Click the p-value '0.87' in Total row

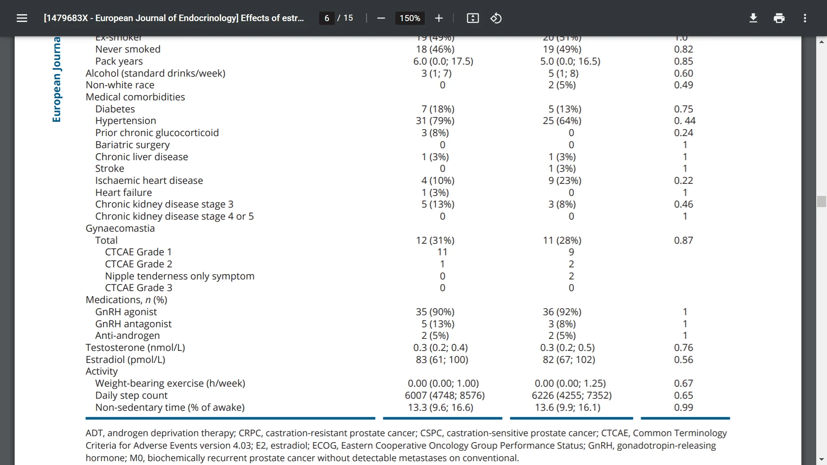click(684, 240)
